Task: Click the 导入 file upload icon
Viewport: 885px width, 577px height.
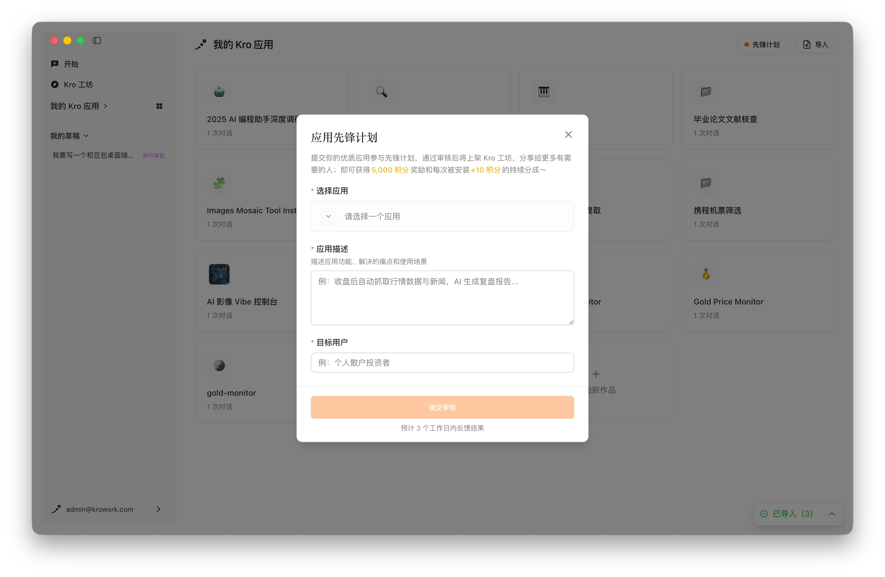Action: pos(807,44)
